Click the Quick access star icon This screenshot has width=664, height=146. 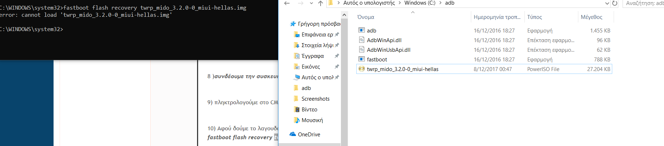293,24
